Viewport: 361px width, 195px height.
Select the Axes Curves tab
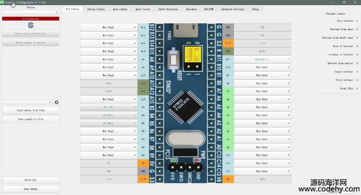point(143,9)
